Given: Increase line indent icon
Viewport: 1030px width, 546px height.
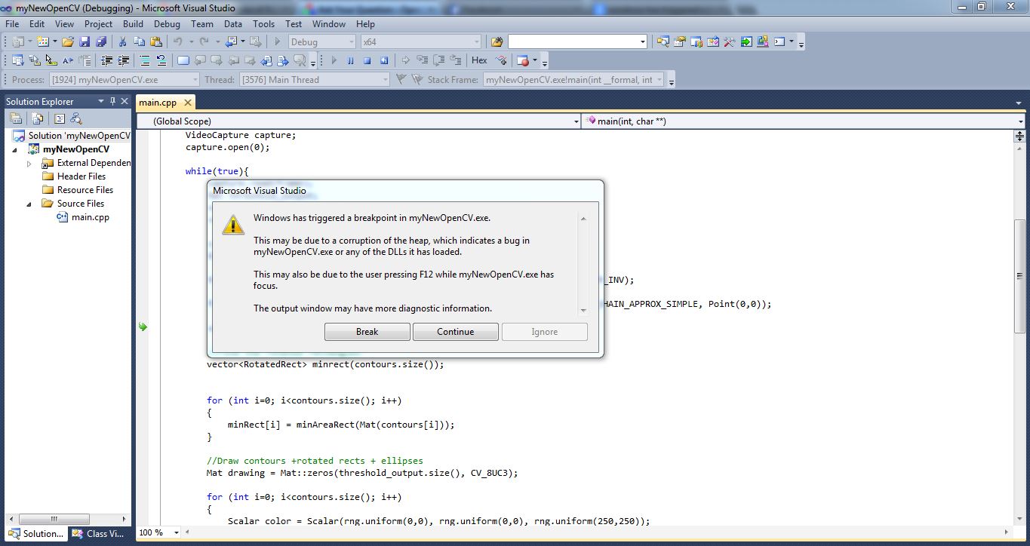Looking at the screenshot, I should (123, 60).
